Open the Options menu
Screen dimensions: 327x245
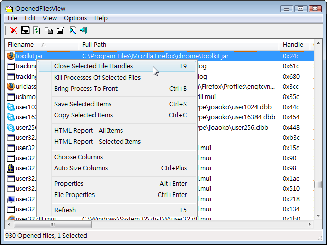pyautogui.click(x=75, y=18)
